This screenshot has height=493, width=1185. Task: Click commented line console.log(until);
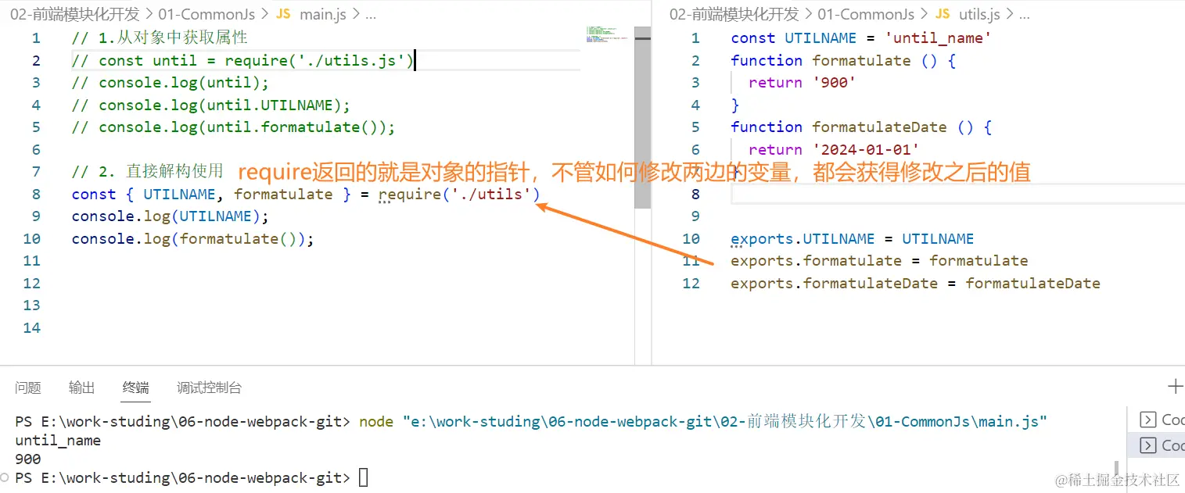[170, 82]
